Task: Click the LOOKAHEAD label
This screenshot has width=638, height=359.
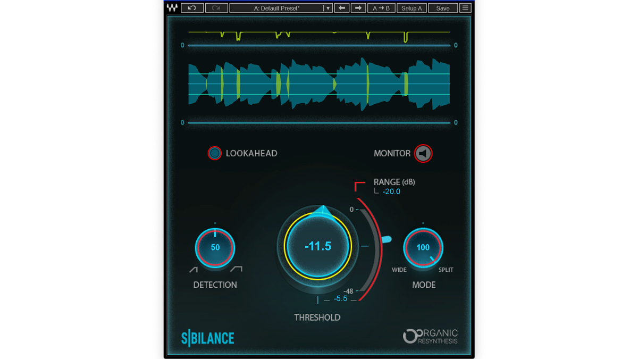Action: [251, 153]
